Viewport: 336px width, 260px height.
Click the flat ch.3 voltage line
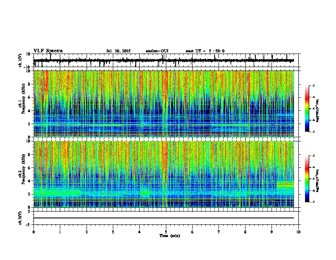click(x=164, y=218)
